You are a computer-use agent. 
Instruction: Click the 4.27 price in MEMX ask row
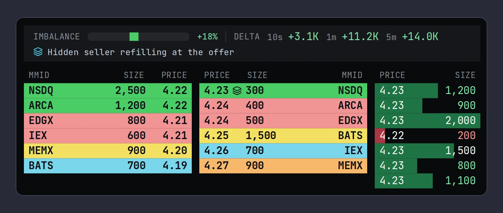(217, 166)
